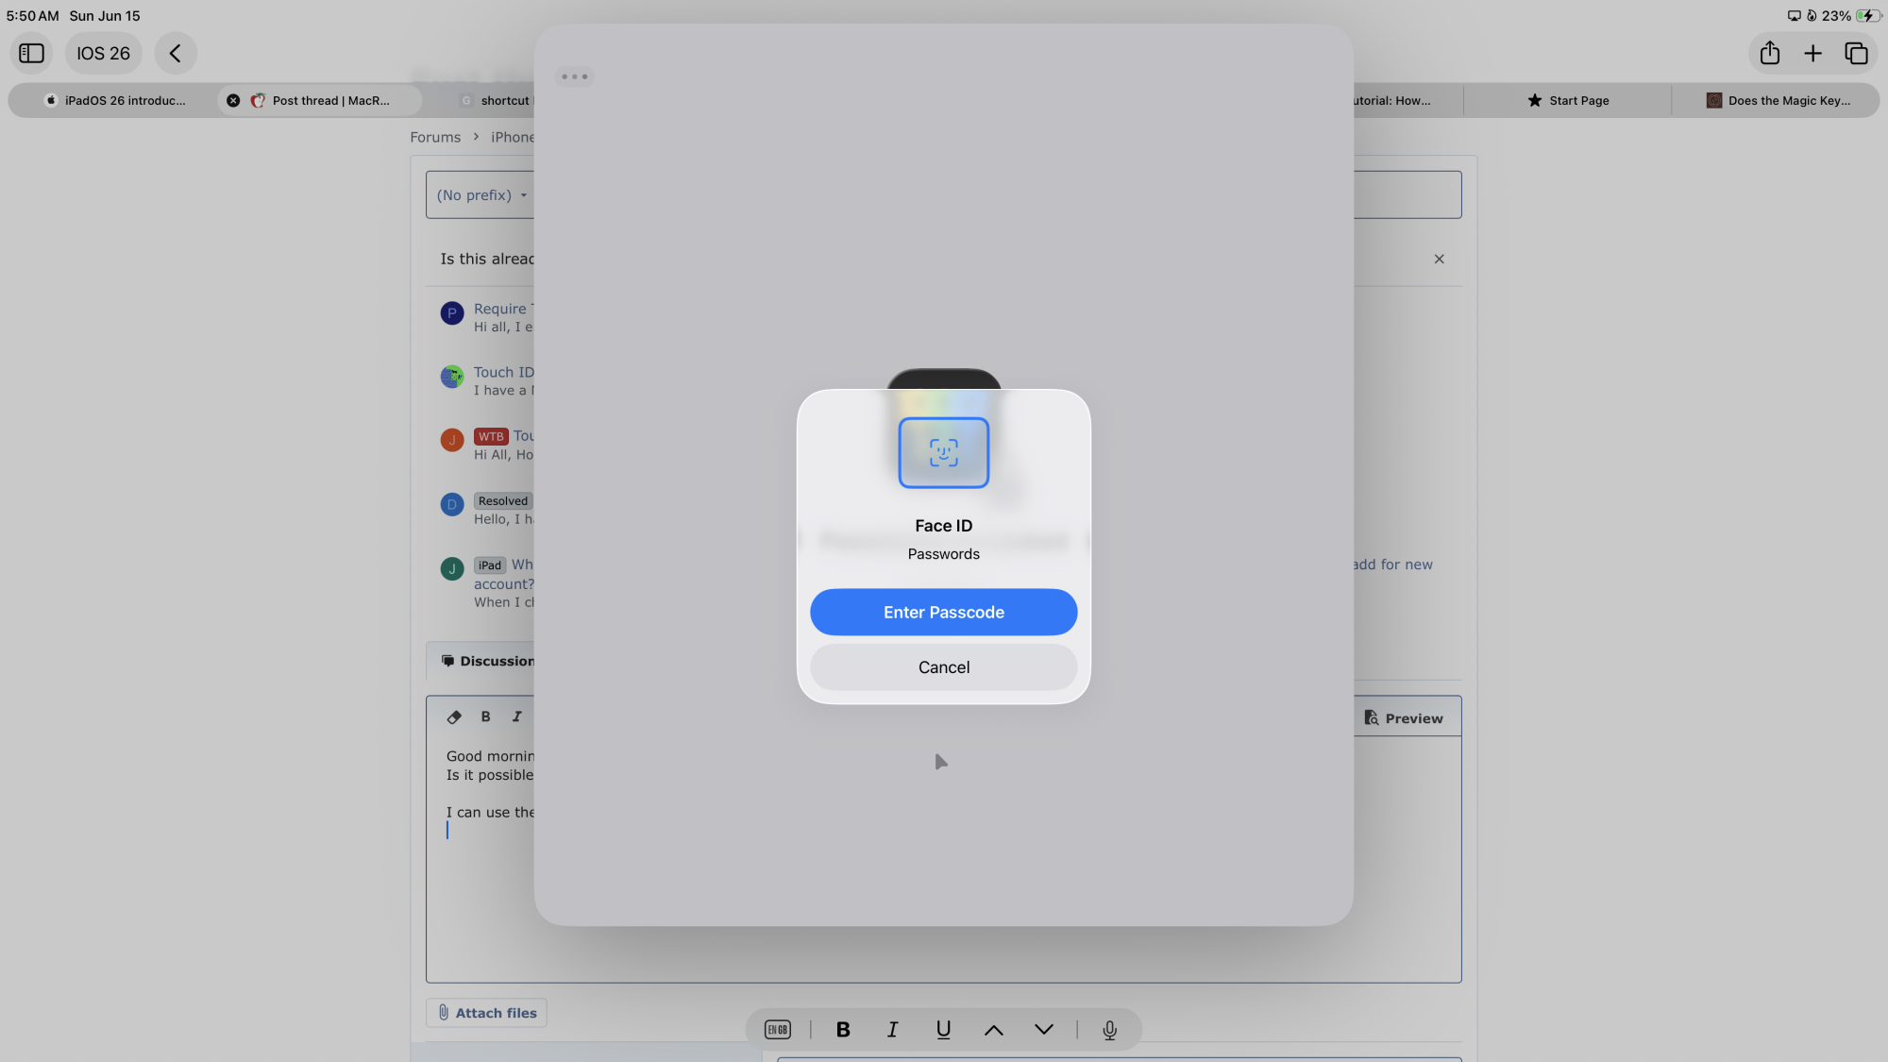Open the three-dot menu on sheet
The image size is (1888, 1062).
574,76
